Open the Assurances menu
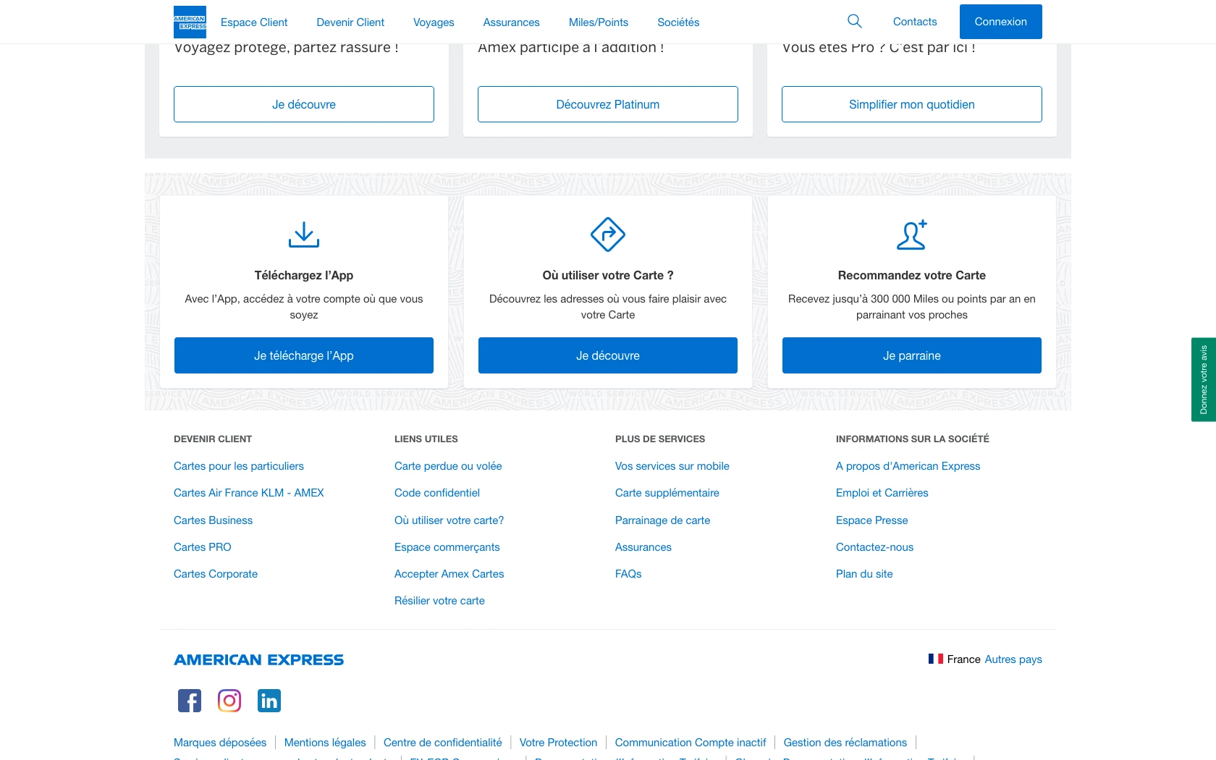Viewport: 1216px width, 760px height. click(512, 22)
